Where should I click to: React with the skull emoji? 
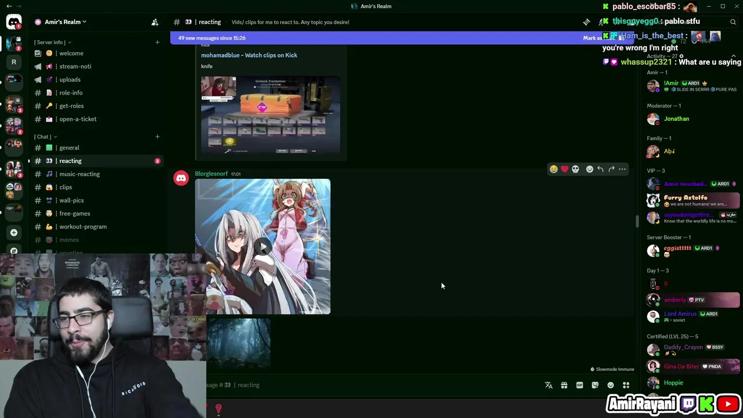575,169
